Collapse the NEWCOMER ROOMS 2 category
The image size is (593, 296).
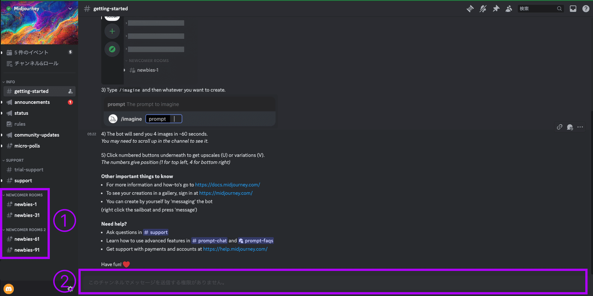[x=26, y=229]
